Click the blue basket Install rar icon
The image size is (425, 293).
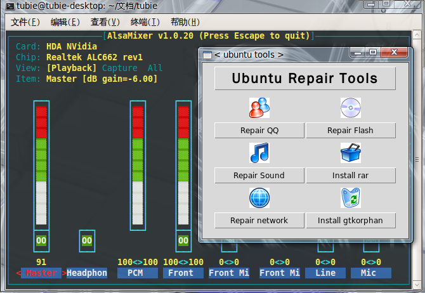tap(351, 153)
